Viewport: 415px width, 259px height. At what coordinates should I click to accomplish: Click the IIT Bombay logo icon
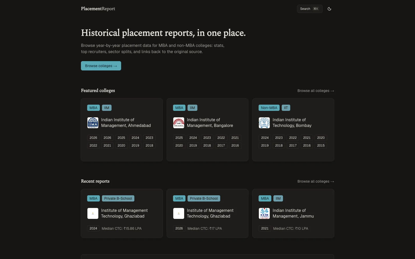tap(264, 123)
